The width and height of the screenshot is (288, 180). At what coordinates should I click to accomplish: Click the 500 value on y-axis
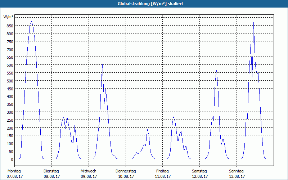[10, 81]
